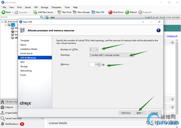Select the Removable storage disk icon

[12, 35]
